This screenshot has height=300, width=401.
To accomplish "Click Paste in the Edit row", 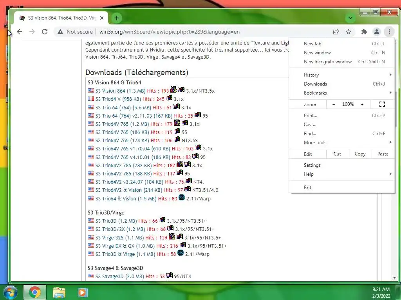I will point(383,154).
